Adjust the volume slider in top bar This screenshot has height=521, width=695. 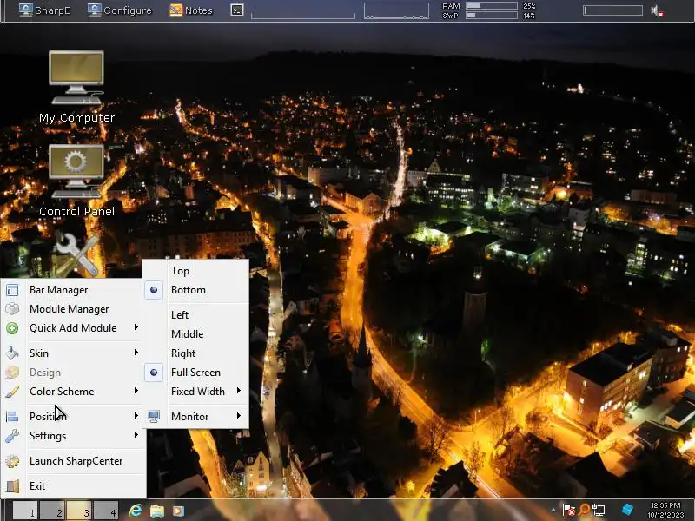612,10
